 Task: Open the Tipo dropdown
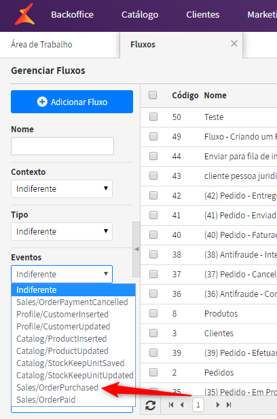point(62,231)
